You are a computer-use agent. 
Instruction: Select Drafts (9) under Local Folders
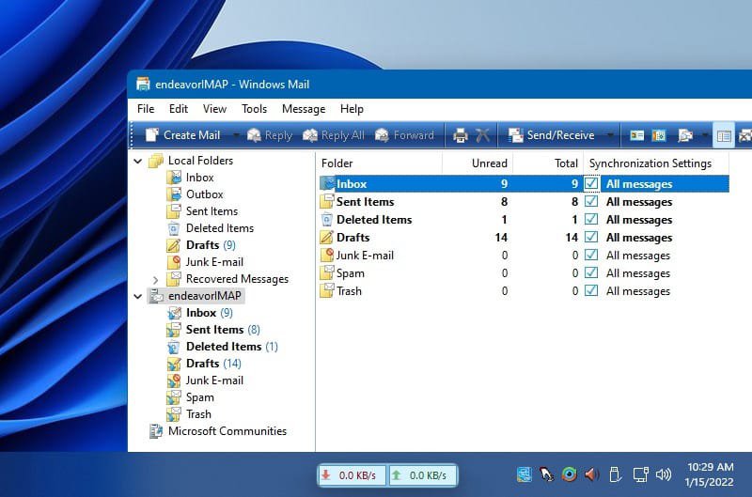tap(201, 245)
